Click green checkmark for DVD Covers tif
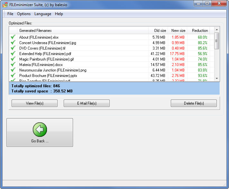Image resolution: width=229 pixels, height=189 pixels. point(13,48)
